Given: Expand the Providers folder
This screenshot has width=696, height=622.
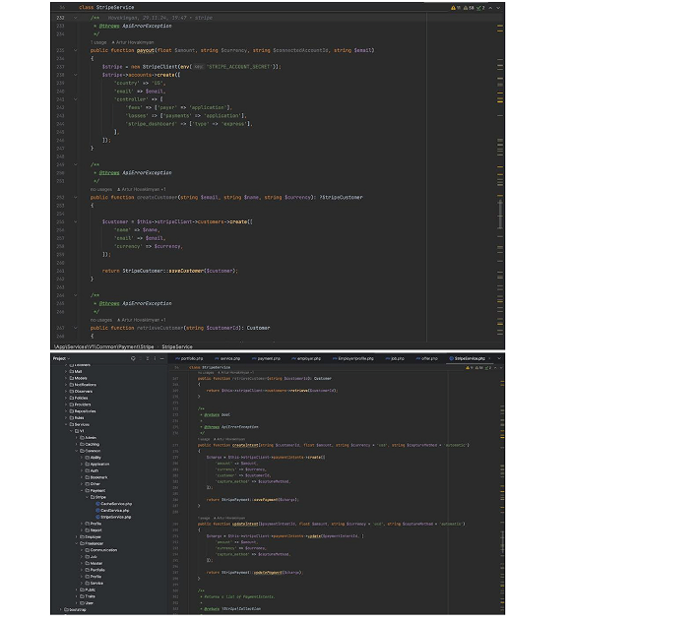Looking at the screenshot, I should (66, 404).
